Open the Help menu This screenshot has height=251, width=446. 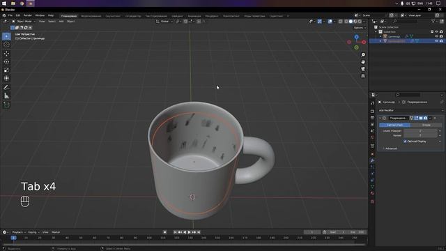51,15
